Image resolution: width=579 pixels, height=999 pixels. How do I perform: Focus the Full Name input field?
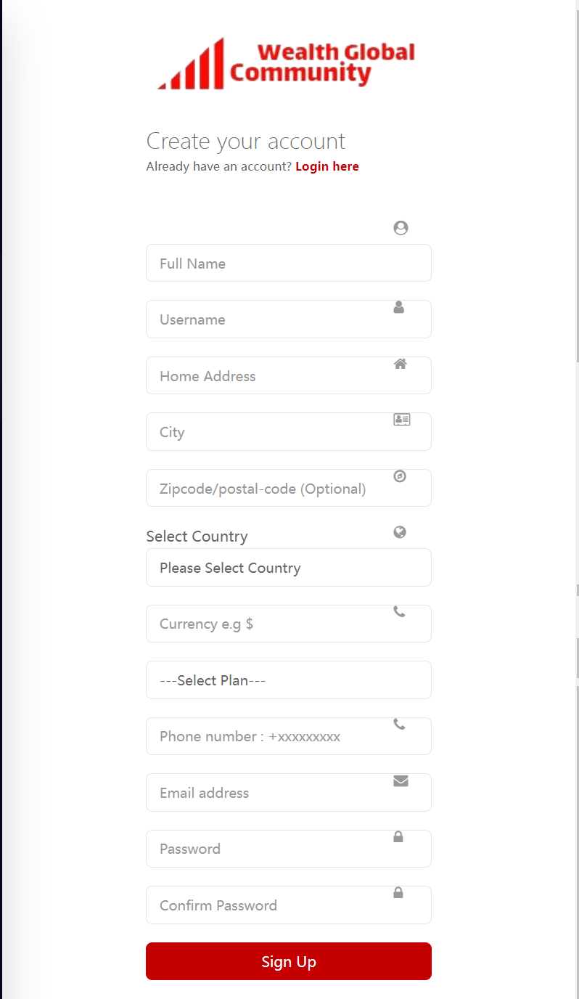click(289, 263)
